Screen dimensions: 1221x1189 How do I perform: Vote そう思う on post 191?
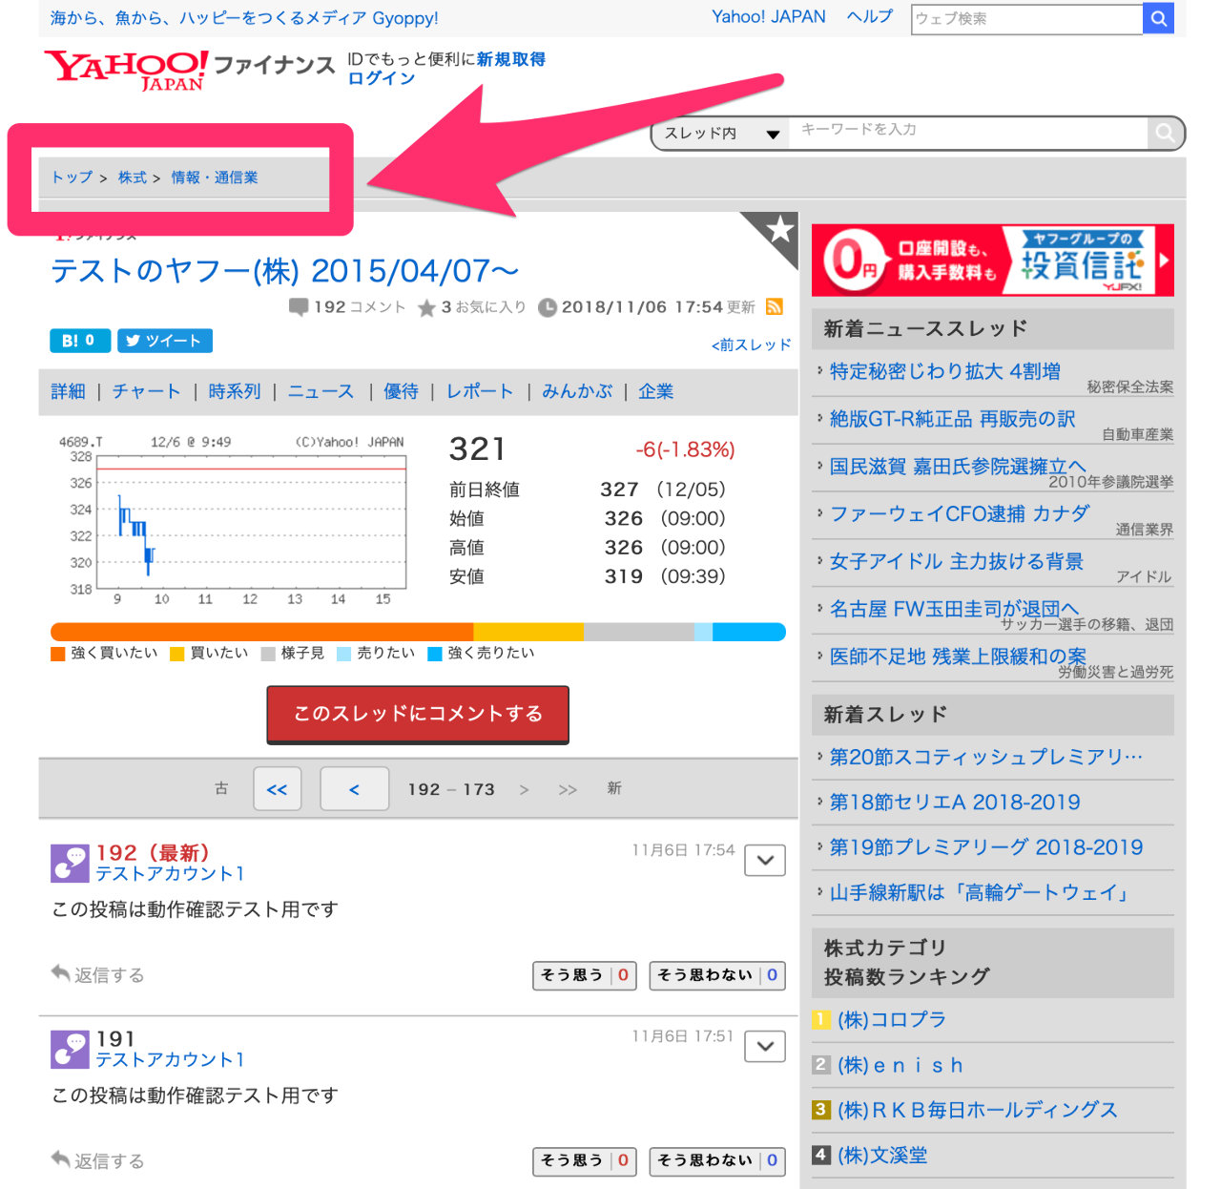pos(584,1161)
